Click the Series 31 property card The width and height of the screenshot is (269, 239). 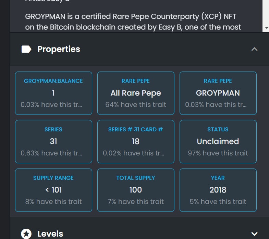(53, 141)
